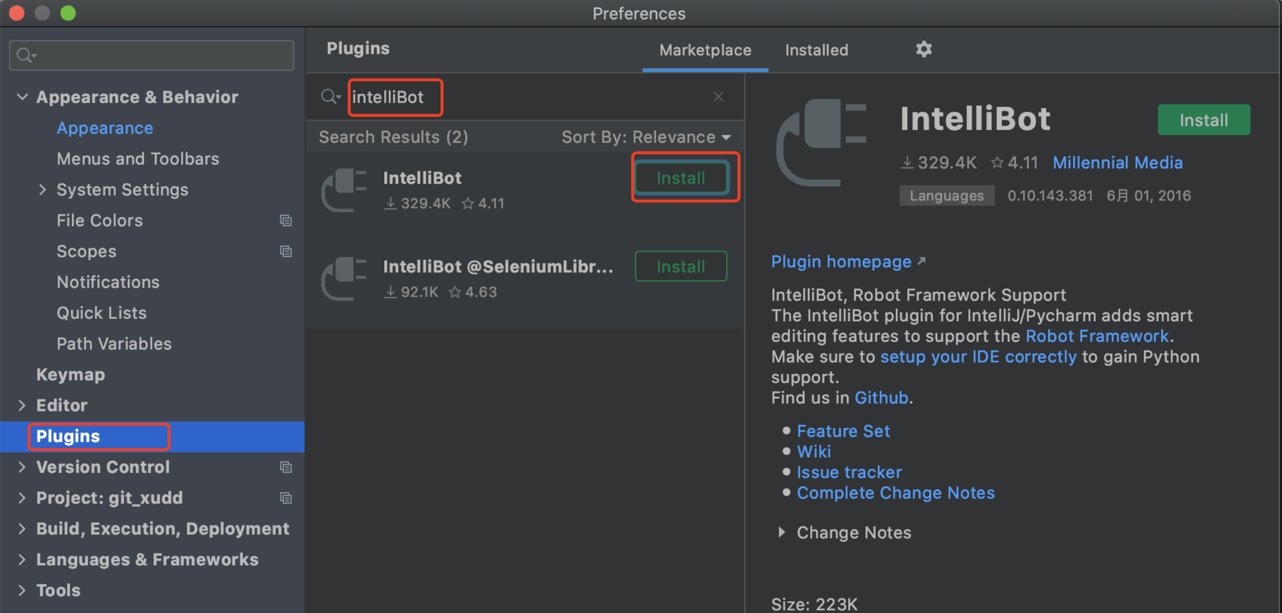Click the Version Control project-level icon
The height and width of the screenshot is (613, 1282).
point(285,467)
